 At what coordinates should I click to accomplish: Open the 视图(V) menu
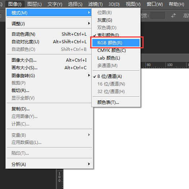point(133,4)
